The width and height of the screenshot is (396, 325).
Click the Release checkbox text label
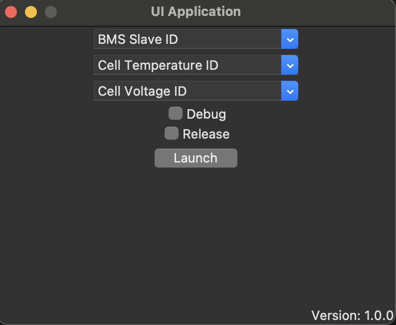click(x=206, y=134)
